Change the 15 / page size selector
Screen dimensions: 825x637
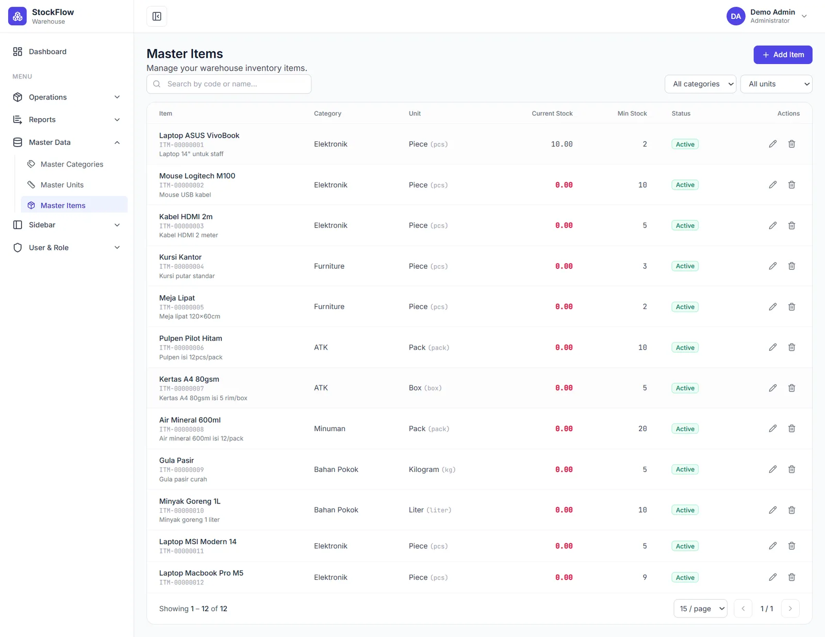(x=700, y=609)
